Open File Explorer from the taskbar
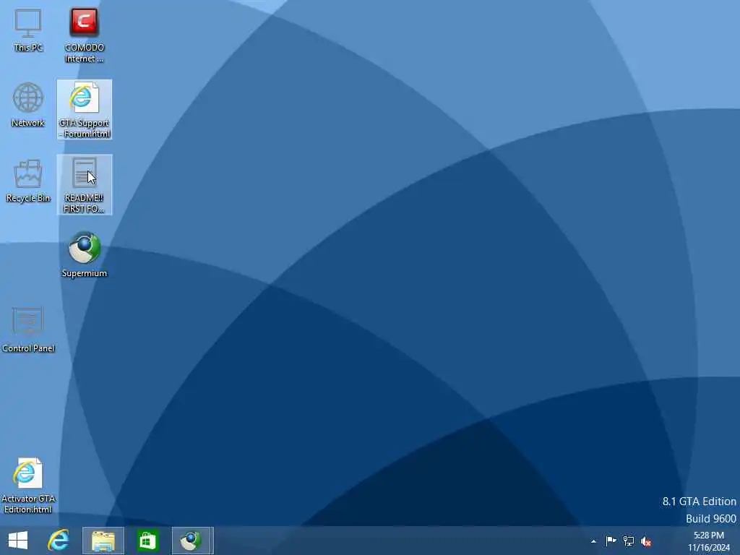The width and height of the screenshot is (740, 555). 103,541
